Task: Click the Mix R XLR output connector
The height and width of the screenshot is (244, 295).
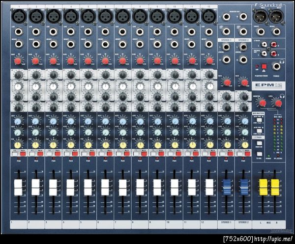Action: (276, 17)
